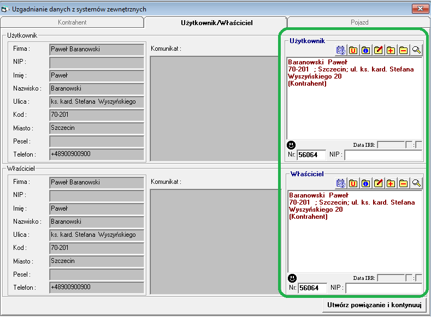Click the calendar payment icon in Użytkownik panel
Image resolution: width=431 pixels, height=317 pixels.
(x=341, y=50)
